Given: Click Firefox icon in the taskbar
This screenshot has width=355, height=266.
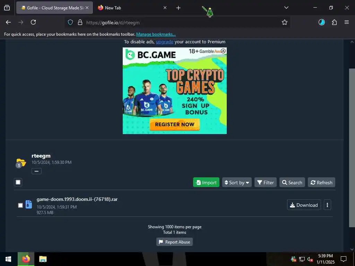Looking at the screenshot, I should 26,259.
